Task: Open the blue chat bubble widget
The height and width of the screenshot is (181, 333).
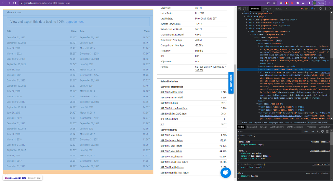Action: [226, 173]
